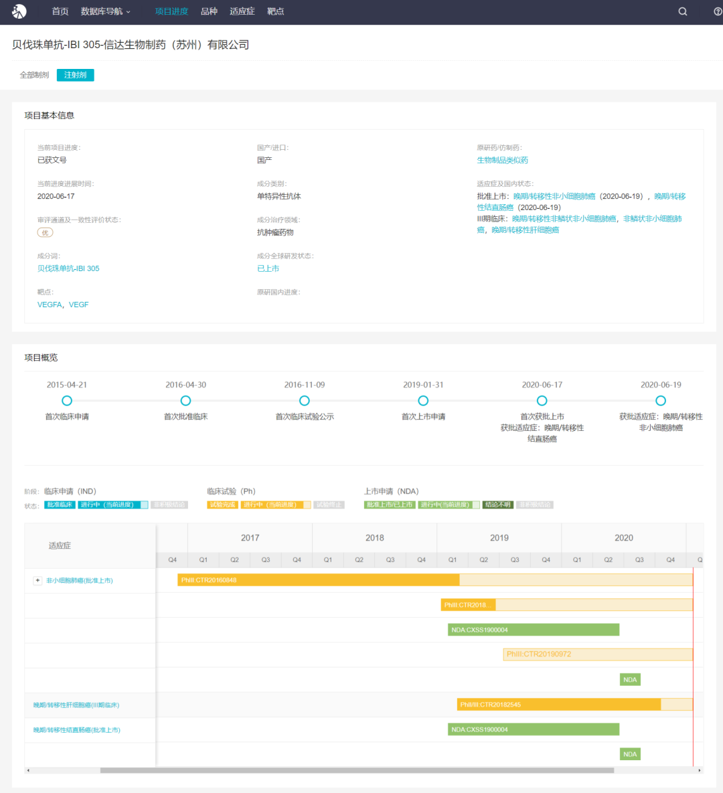
Task: Expand the 非小细胞肺癌 row plus icon
Action: 37,581
